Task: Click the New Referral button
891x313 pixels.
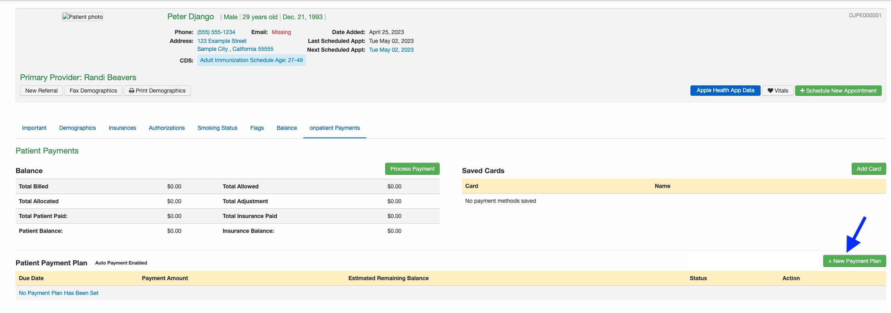Action: point(41,91)
